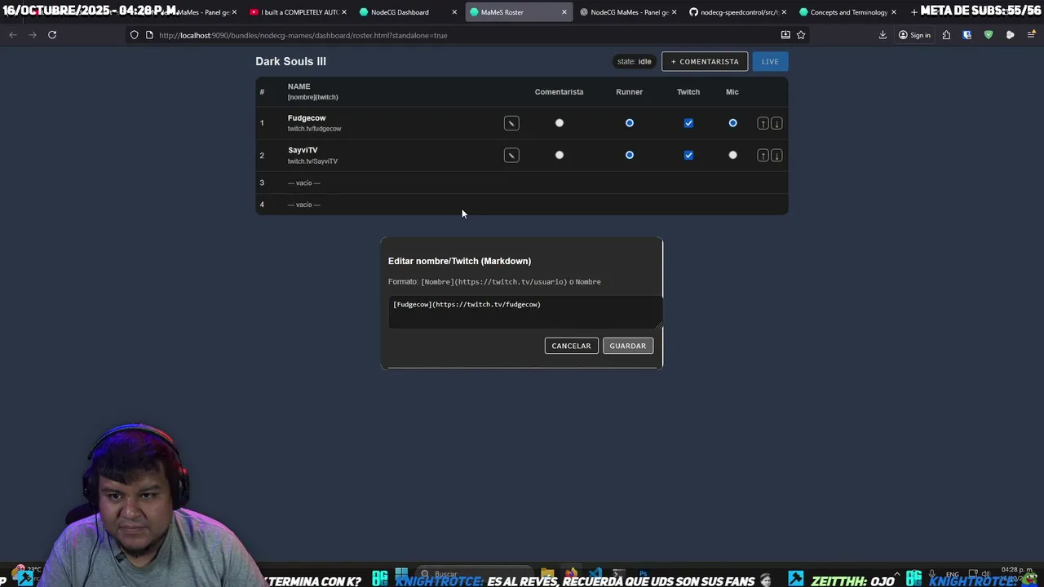Bookmark this page with the star

801,35
